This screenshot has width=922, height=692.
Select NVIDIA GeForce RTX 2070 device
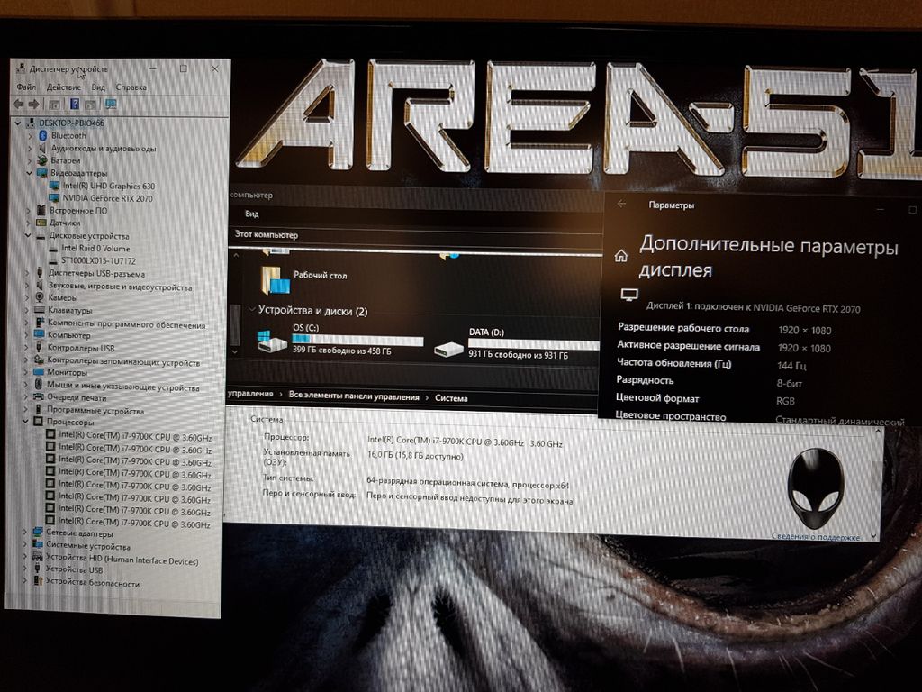coord(107,197)
